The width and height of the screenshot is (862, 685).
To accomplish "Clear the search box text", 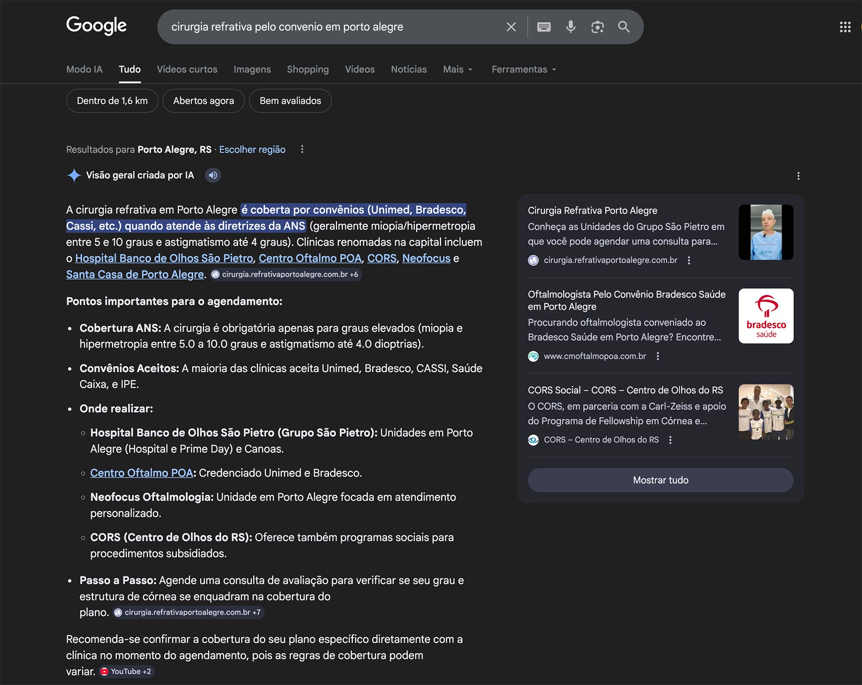I will [511, 27].
